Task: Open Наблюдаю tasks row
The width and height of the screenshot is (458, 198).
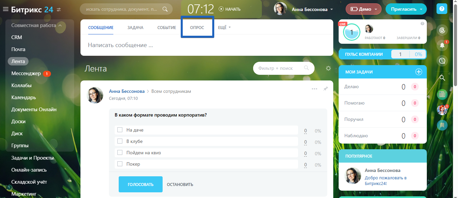Action: [x=383, y=136]
